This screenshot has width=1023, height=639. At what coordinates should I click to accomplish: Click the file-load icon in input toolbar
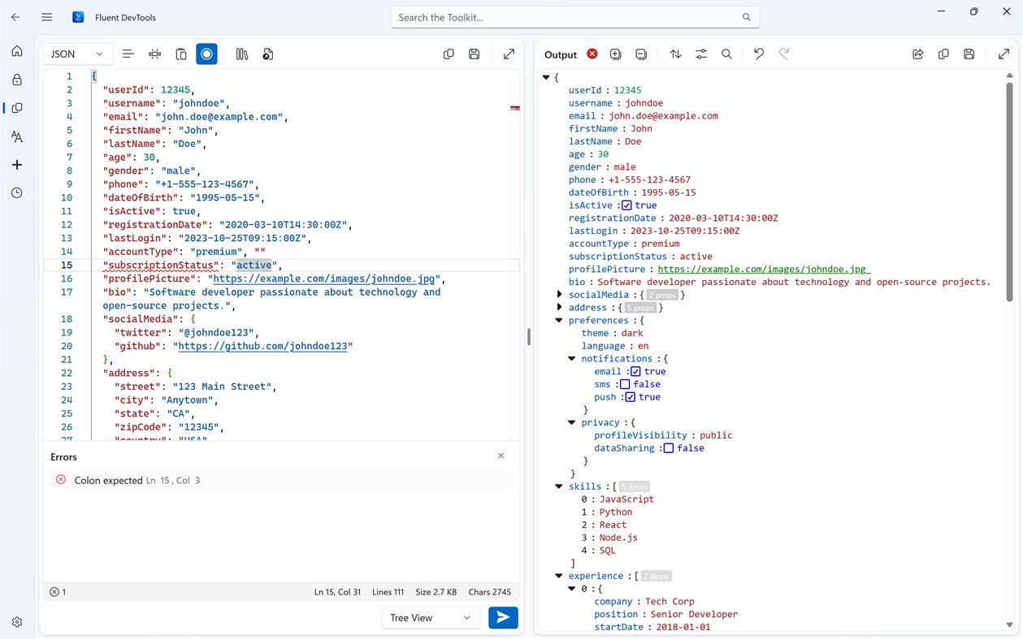coord(268,54)
